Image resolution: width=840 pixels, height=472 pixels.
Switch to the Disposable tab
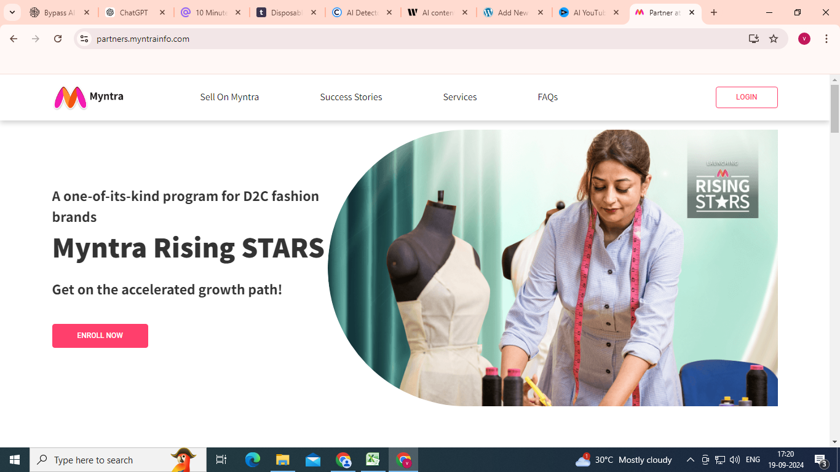287,12
